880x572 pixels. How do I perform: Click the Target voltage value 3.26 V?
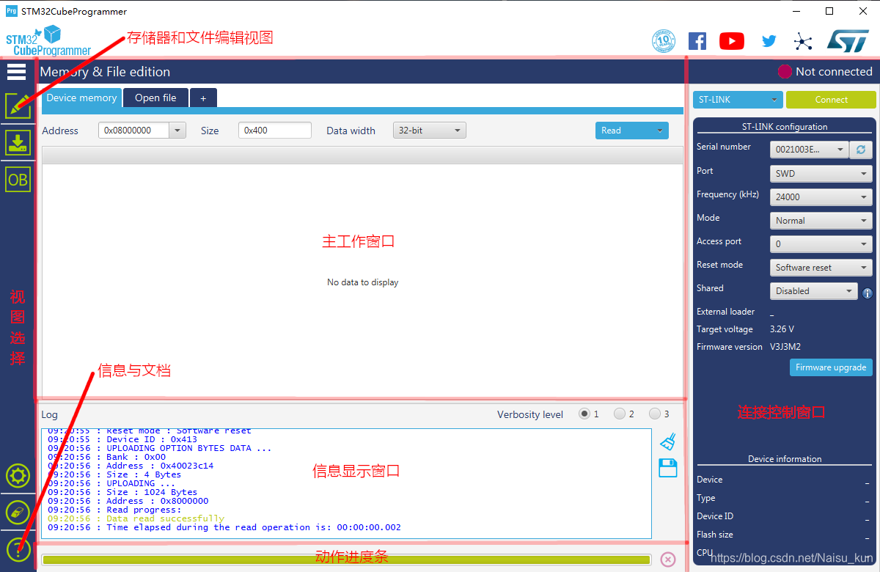pyautogui.click(x=782, y=329)
